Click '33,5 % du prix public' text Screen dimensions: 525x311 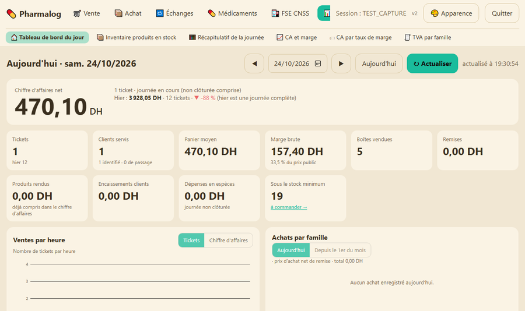point(293,162)
